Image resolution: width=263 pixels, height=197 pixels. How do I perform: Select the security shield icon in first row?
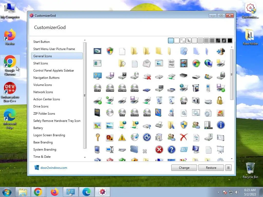(110, 51)
